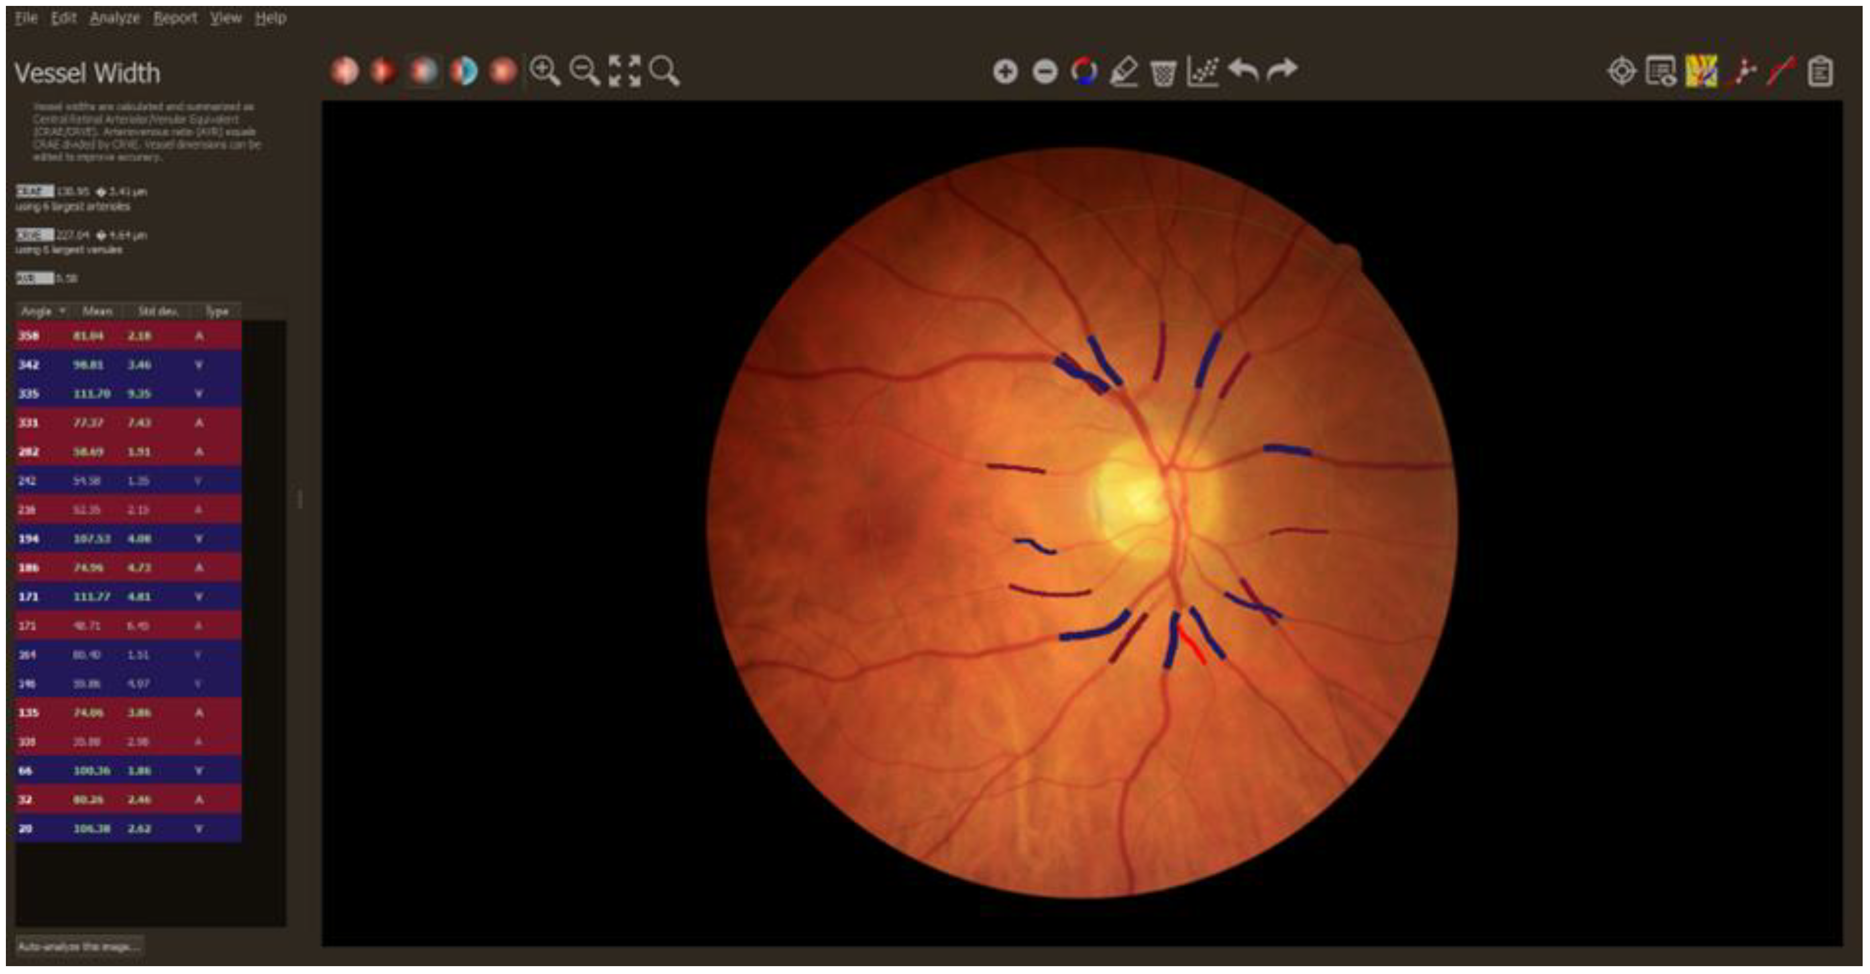Click the zoom in magnifier icon

[x=544, y=71]
